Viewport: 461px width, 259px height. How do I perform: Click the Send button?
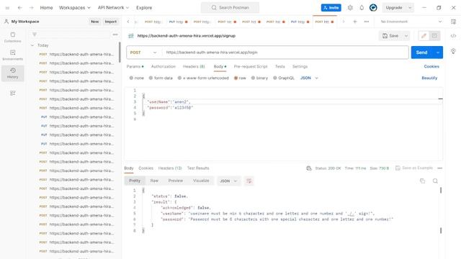421,53
